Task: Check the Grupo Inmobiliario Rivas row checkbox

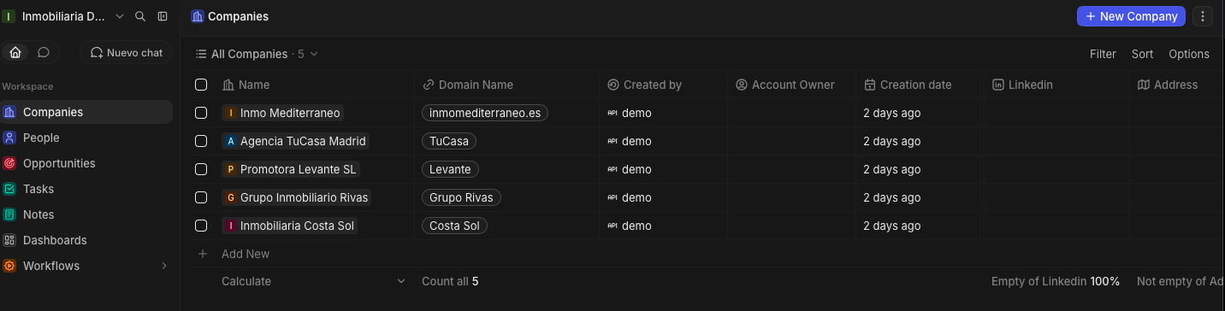Action: (201, 197)
